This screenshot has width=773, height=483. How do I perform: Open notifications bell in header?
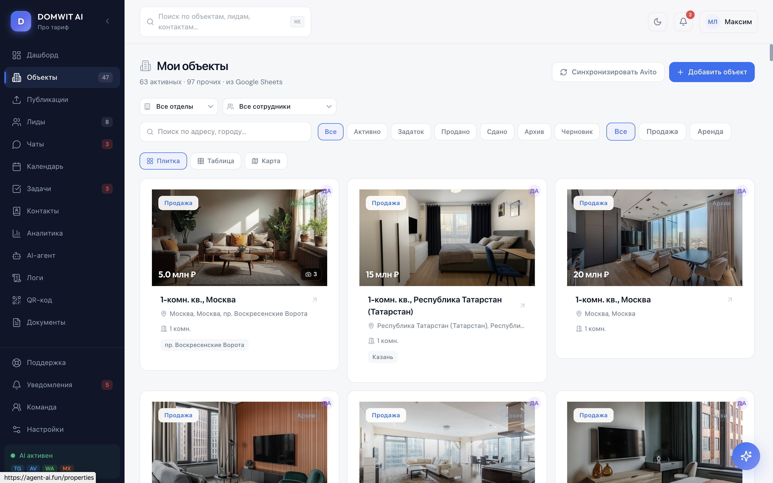pyautogui.click(x=683, y=22)
